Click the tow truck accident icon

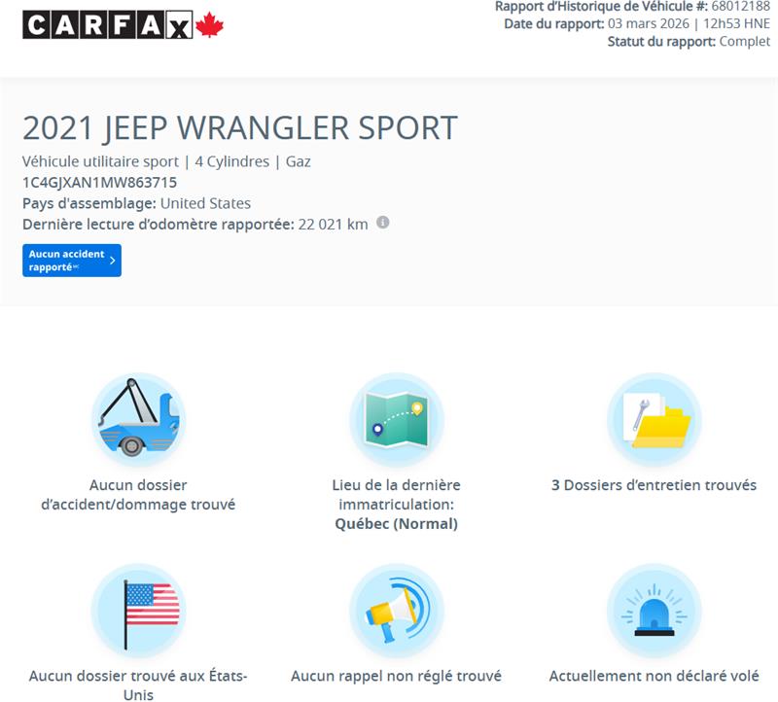(139, 419)
